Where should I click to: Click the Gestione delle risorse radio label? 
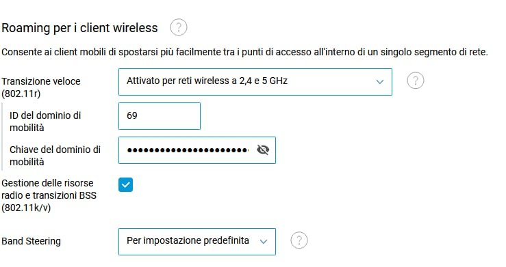pyautogui.click(x=49, y=195)
